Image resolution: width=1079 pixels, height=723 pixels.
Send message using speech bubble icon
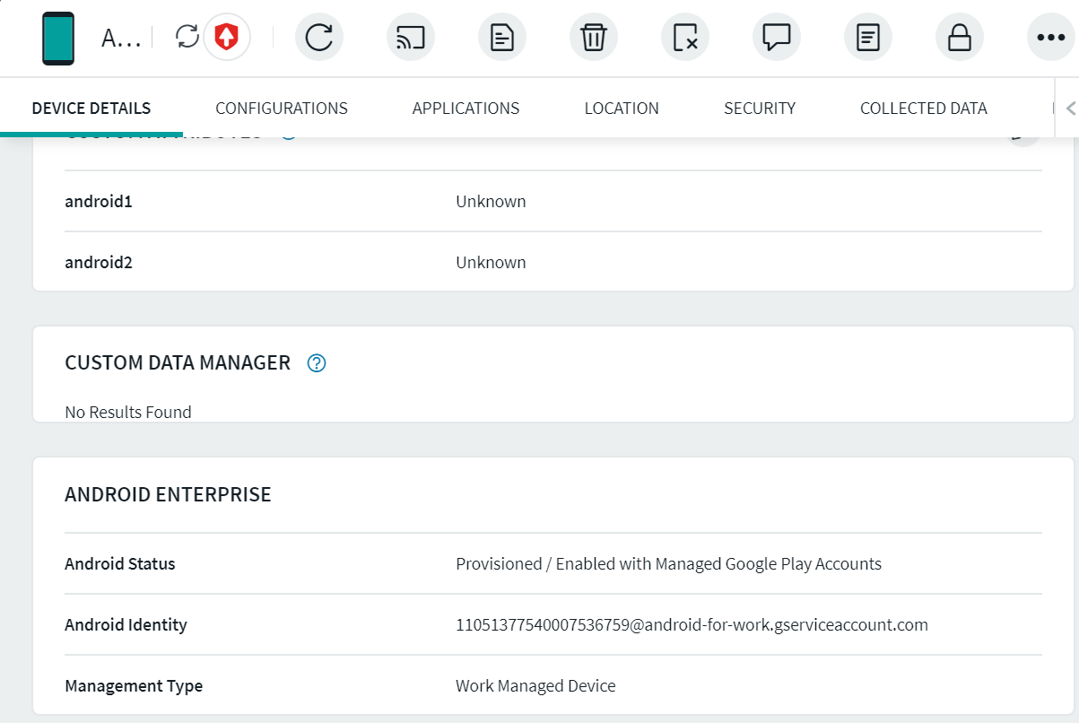click(x=777, y=38)
